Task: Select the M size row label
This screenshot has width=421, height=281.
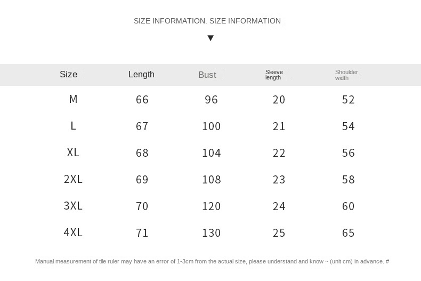Action: pyautogui.click(x=73, y=99)
